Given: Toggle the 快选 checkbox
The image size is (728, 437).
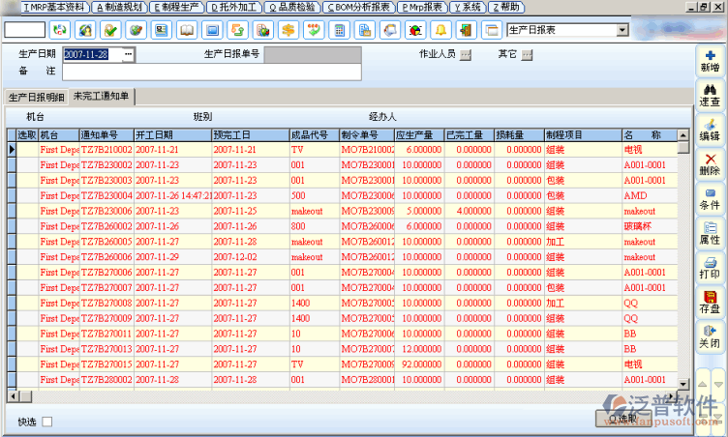Looking at the screenshot, I should [x=47, y=421].
